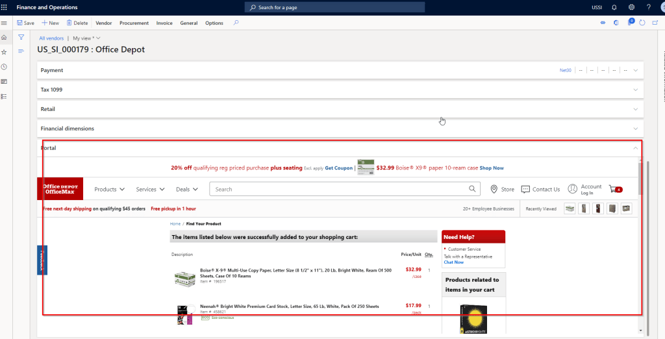Click Home icon in left sidebar
Viewport: 665px width, 339px height.
(x=4, y=38)
